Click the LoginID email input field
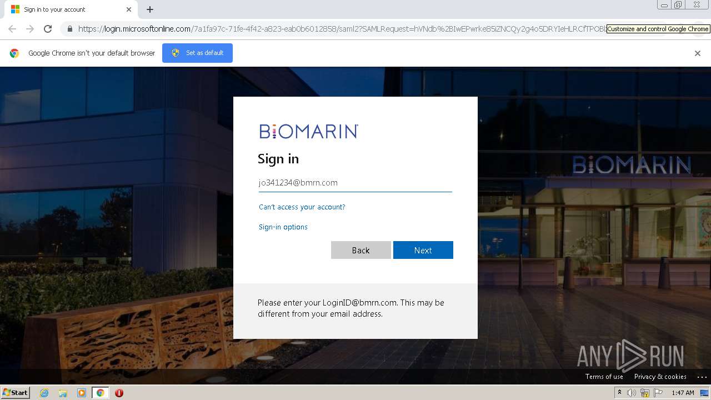 click(x=355, y=183)
